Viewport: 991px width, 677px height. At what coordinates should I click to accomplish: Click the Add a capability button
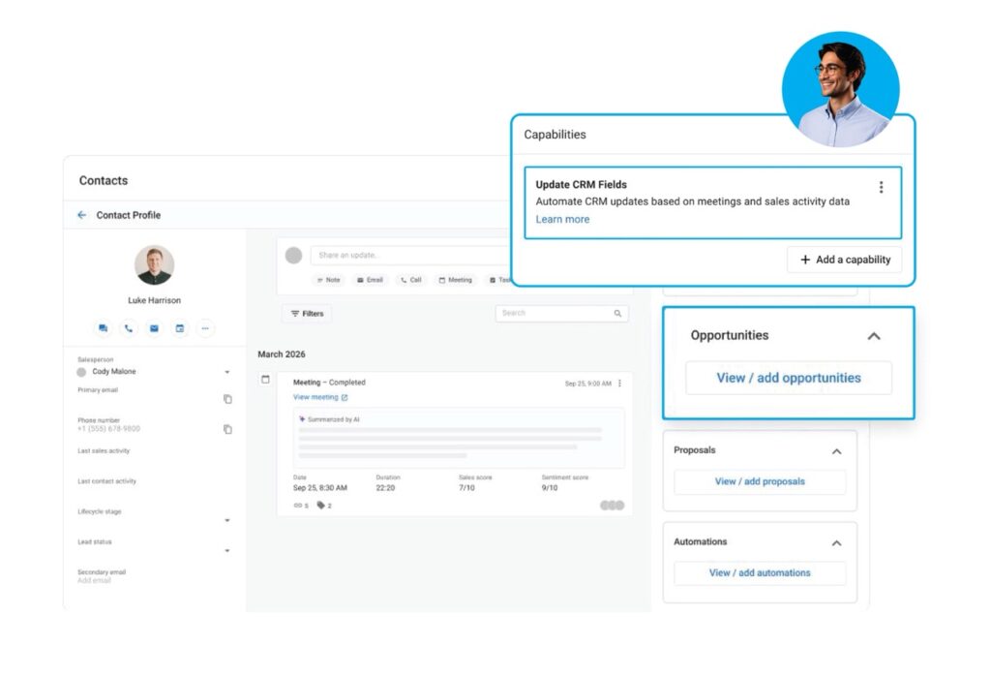pos(844,260)
